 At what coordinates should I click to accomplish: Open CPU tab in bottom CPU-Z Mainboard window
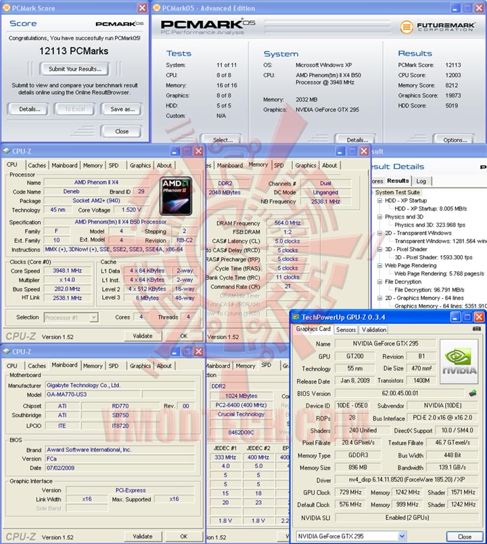pyautogui.click(x=12, y=365)
